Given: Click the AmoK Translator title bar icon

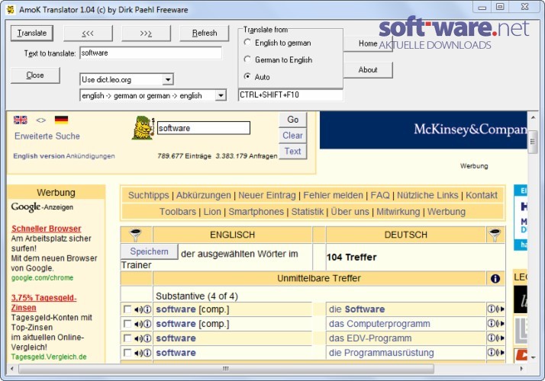Looking at the screenshot, I should click(11, 9).
